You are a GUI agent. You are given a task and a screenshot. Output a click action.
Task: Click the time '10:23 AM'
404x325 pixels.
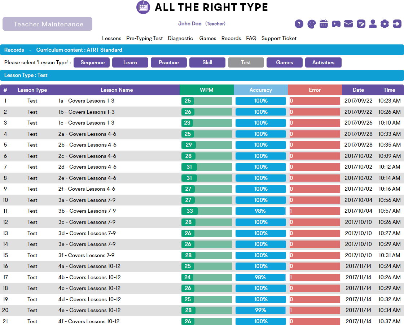[x=390, y=101]
